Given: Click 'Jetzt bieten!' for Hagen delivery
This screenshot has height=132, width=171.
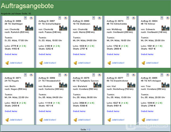Looking at the screenshot, I should [x=16, y=120].
